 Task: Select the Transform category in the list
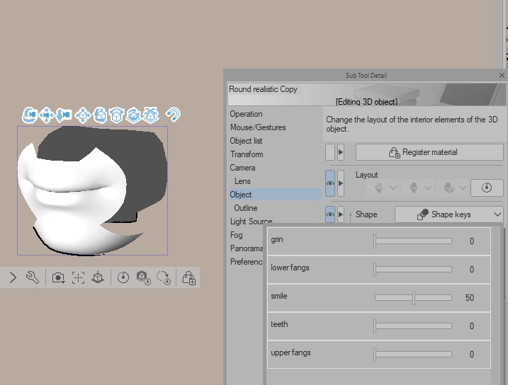pyautogui.click(x=247, y=154)
